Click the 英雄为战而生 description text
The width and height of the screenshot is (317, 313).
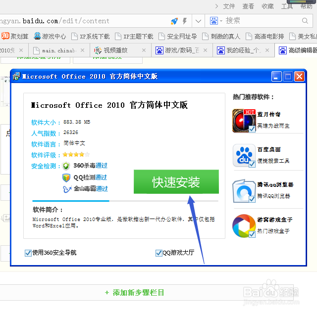click(x=273, y=126)
